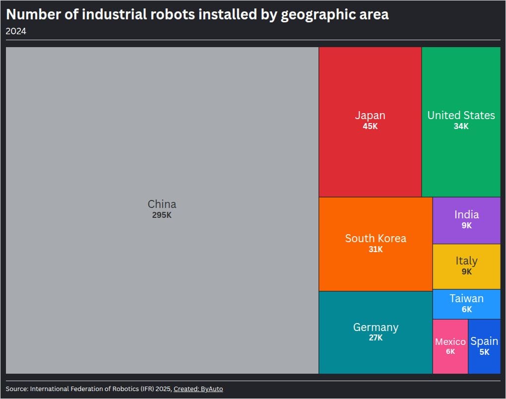Select the India 9K purple block
This screenshot has height=399, width=506.
click(467, 220)
